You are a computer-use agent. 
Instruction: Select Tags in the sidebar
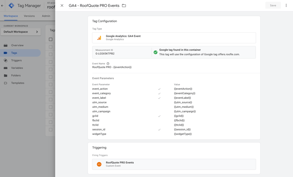(20, 53)
